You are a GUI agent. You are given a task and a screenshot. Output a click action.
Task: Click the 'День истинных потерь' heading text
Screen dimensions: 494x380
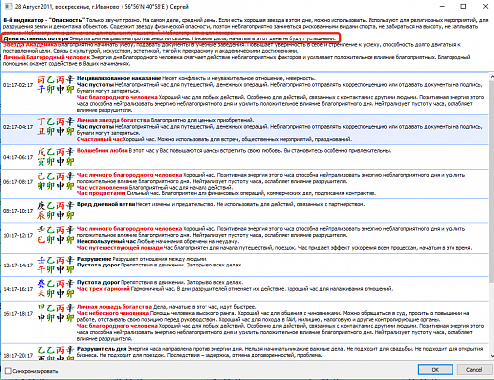(36, 38)
